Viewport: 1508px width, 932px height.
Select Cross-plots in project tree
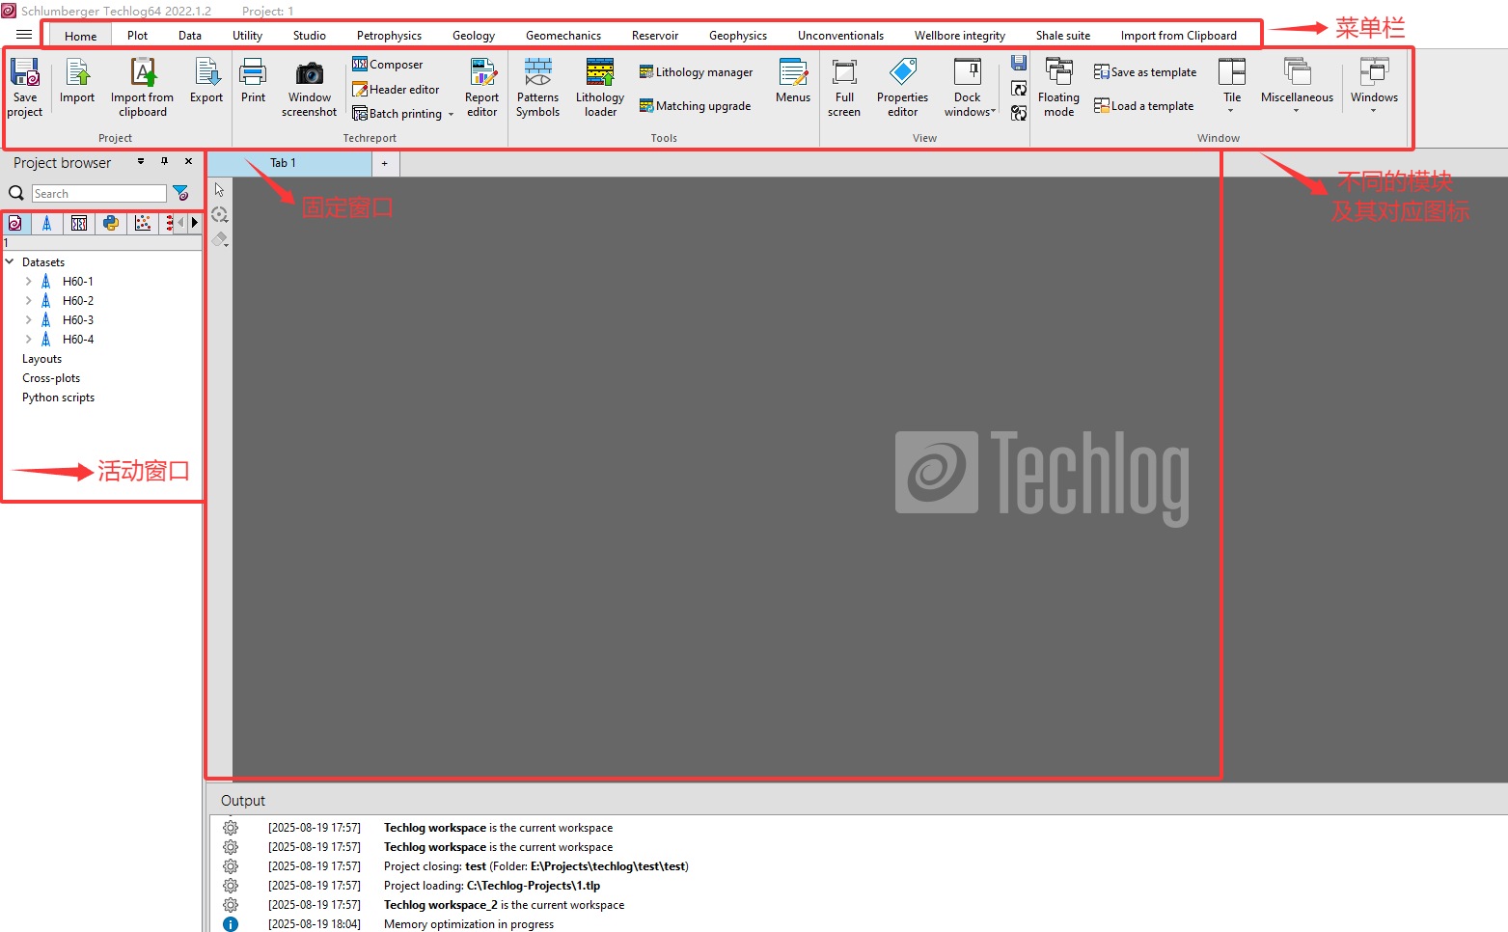(51, 378)
